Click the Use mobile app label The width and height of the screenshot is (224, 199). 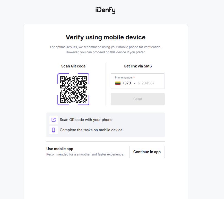point(59,149)
